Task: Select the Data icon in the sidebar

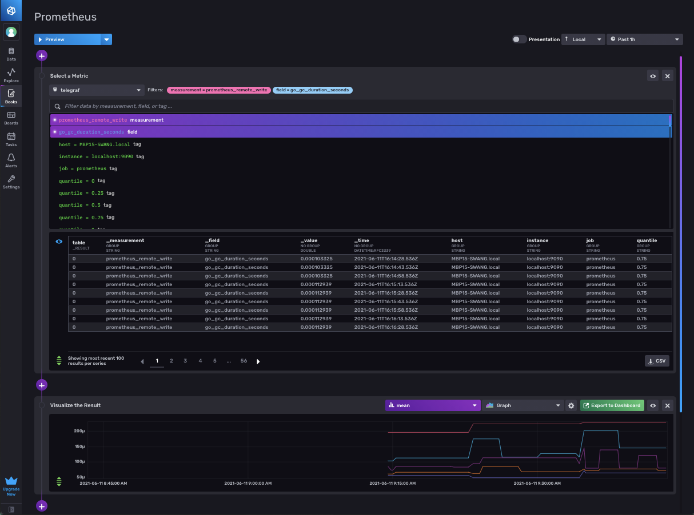Action: (x=11, y=53)
